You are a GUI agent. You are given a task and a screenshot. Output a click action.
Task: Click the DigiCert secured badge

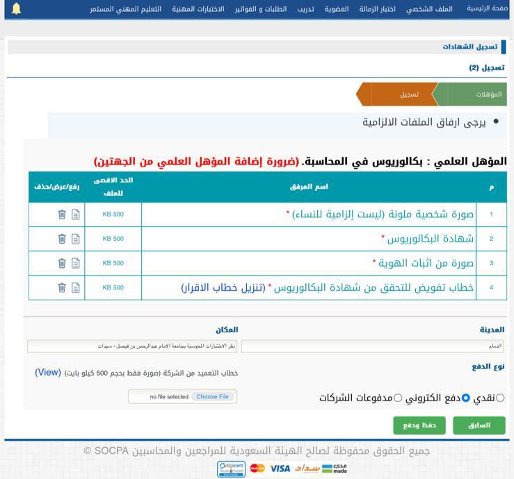pyautogui.click(x=231, y=469)
